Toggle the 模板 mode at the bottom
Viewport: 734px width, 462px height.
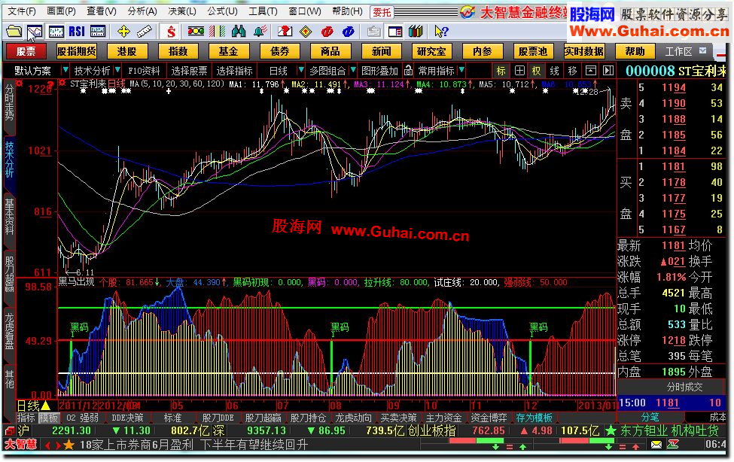(x=47, y=418)
